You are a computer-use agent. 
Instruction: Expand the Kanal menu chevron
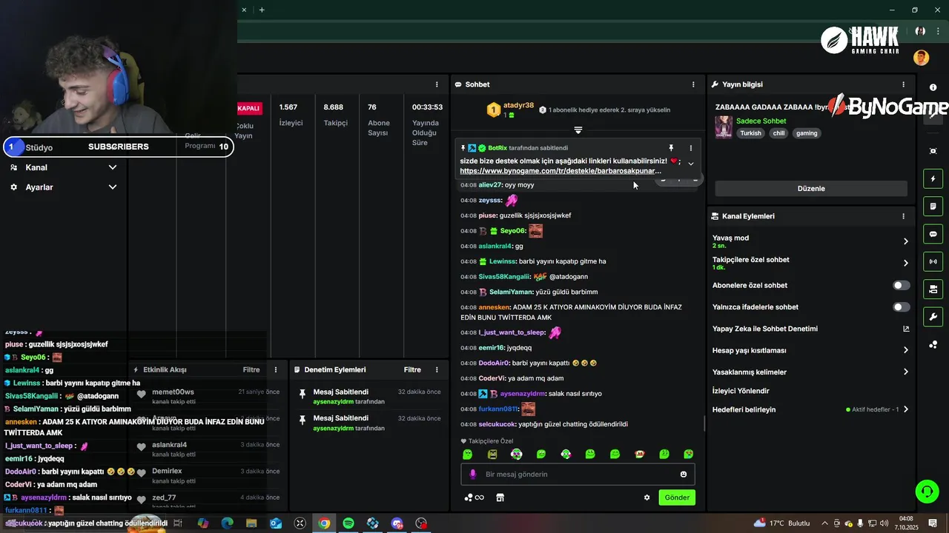pyautogui.click(x=113, y=167)
